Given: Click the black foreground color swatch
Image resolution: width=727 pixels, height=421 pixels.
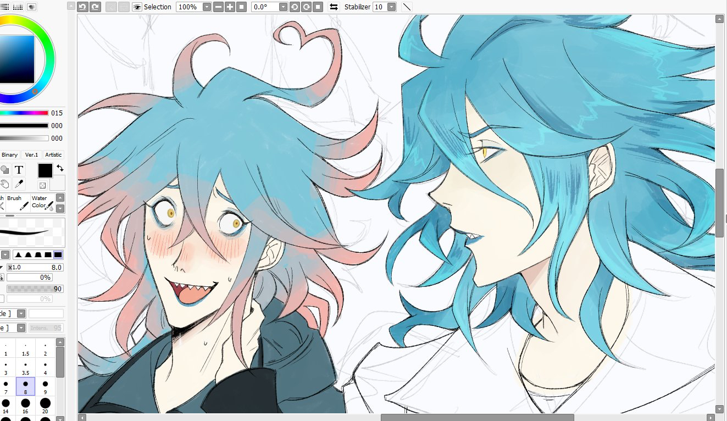Looking at the screenshot, I should (45, 170).
